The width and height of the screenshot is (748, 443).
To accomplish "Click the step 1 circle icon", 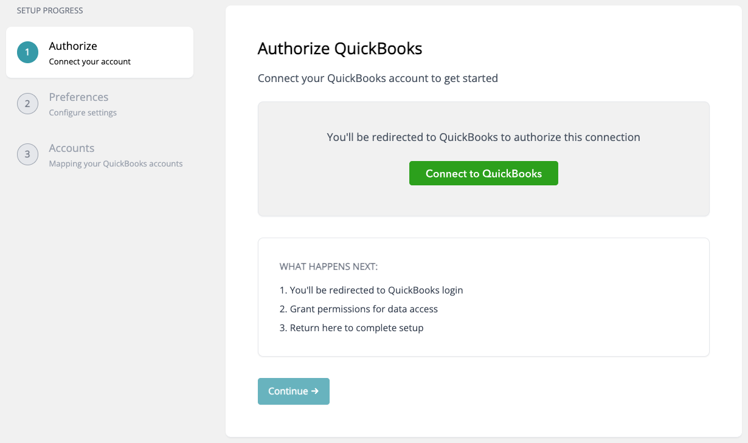I will pyautogui.click(x=27, y=52).
